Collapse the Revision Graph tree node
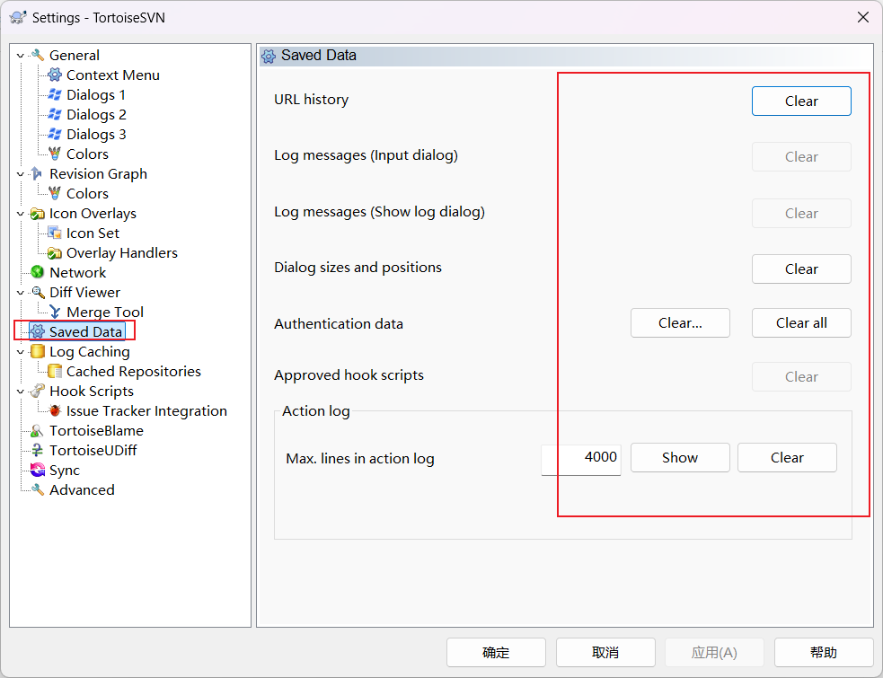Screen dimensions: 883x678 tap(21, 174)
